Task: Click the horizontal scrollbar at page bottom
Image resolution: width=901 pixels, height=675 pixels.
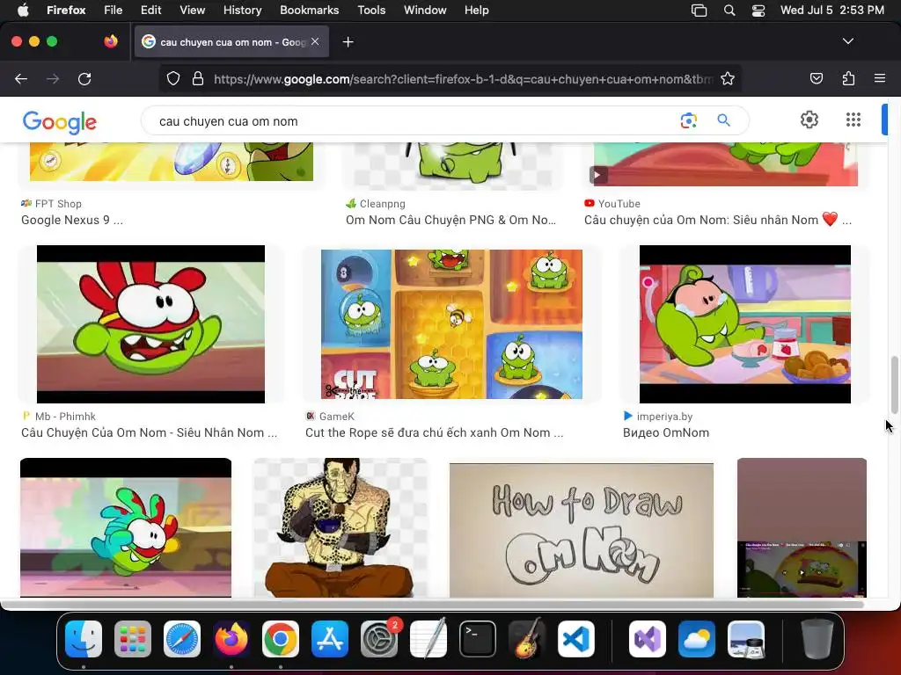Action: [x=433, y=605]
